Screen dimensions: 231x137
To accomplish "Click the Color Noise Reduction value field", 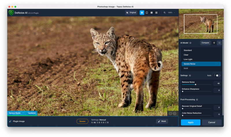I will (217, 114).
